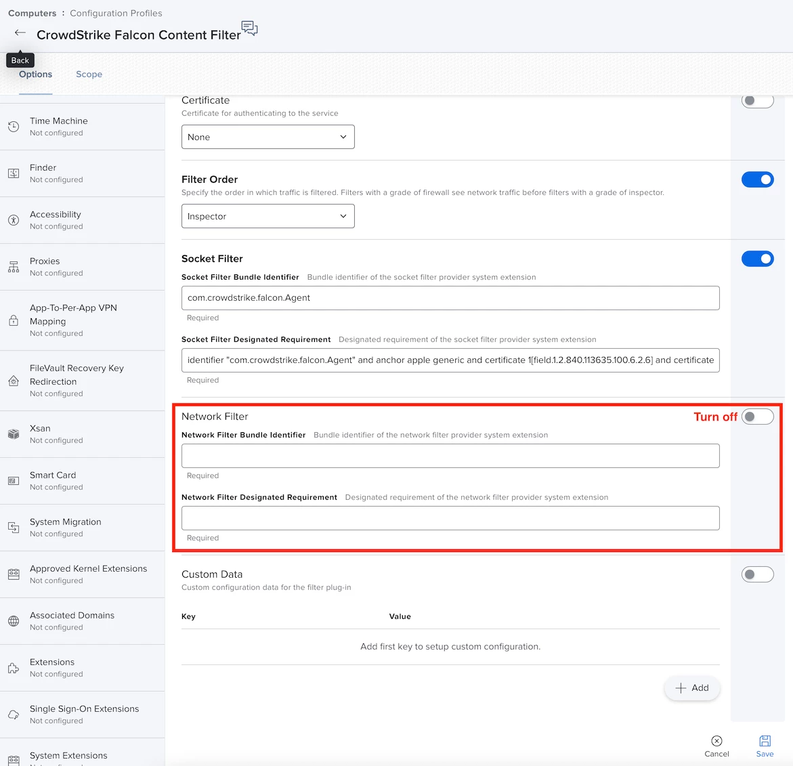793x766 pixels.
Task: Click the Computers breadcrumb link
Action: (x=33, y=13)
